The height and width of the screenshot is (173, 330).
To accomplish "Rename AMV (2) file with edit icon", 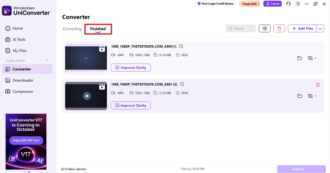I will pos(182,84).
